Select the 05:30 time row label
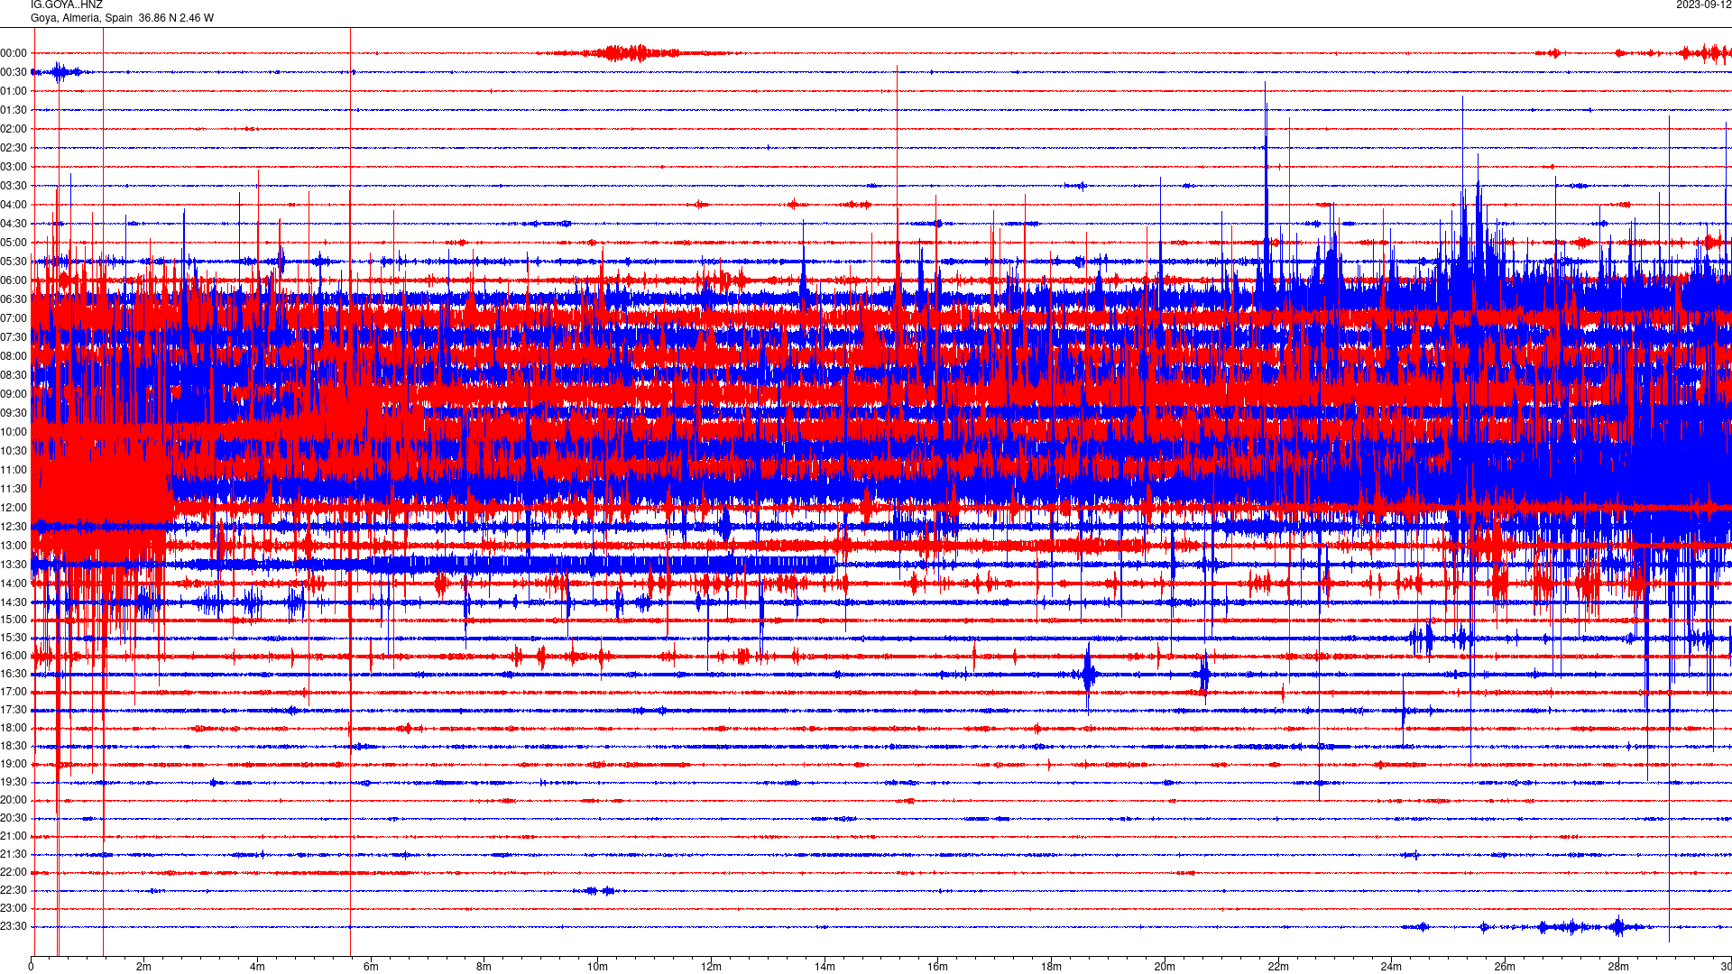This screenshot has height=974, width=1732. click(x=14, y=262)
